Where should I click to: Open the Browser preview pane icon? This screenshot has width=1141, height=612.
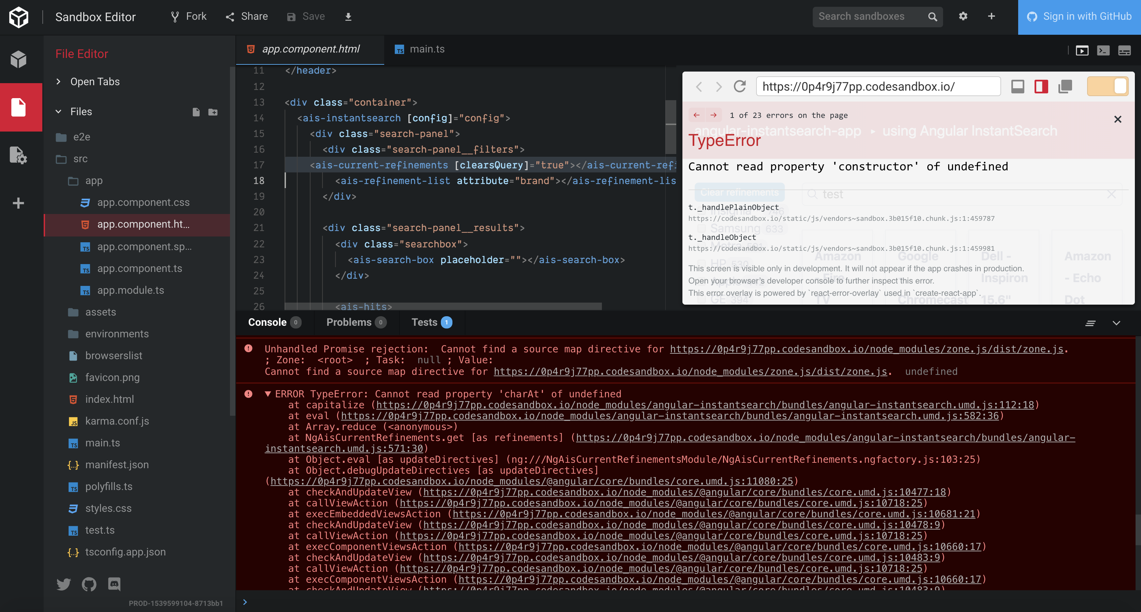pos(1083,50)
